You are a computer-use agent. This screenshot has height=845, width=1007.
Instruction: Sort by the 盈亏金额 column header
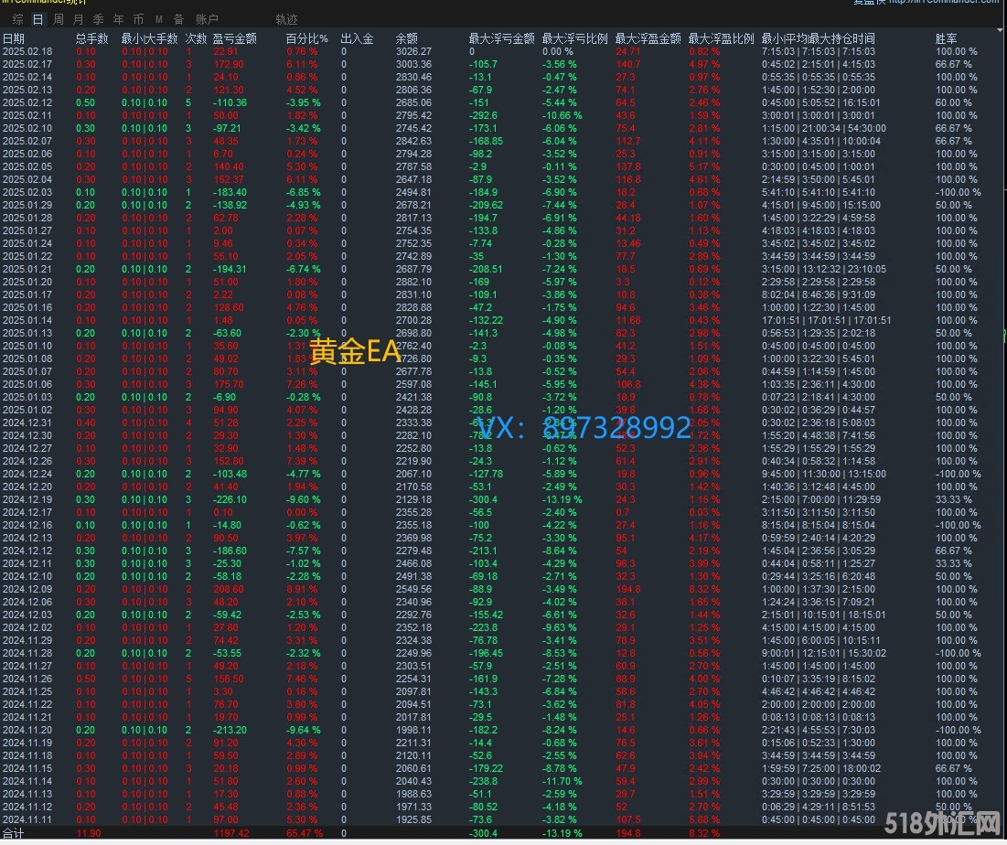coord(234,38)
